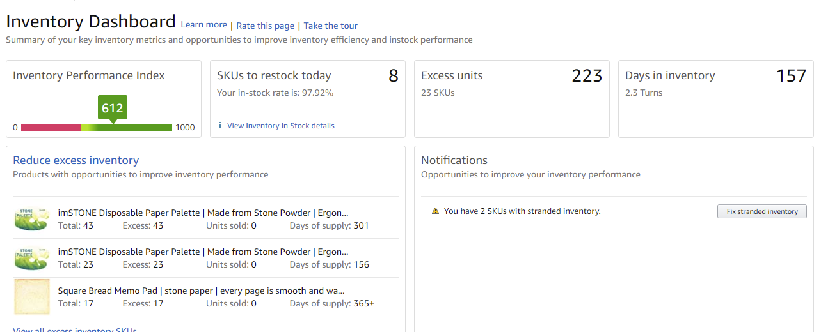Click the Inventory Performance Index title
The height and width of the screenshot is (332, 821).
88,75
